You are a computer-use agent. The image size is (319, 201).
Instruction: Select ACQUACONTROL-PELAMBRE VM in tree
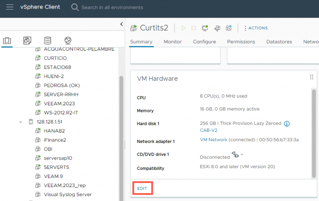79,49
